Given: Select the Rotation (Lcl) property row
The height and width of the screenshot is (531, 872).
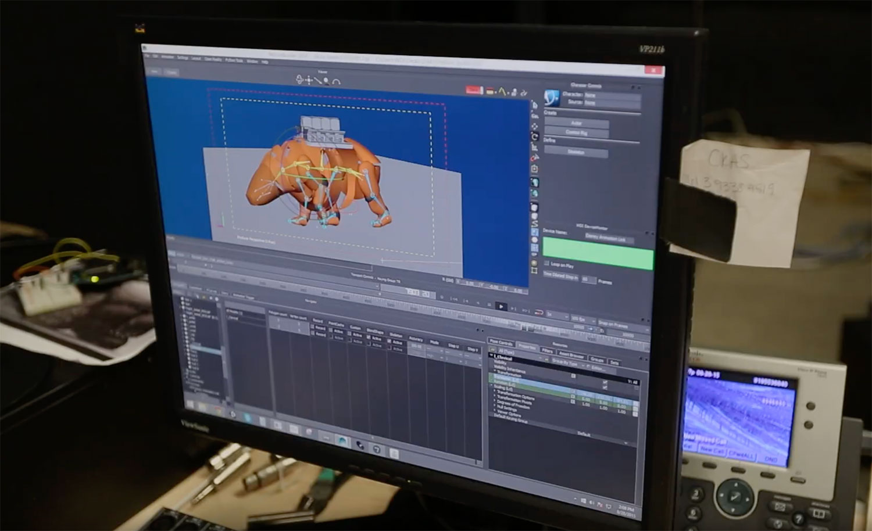Looking at the screenshot, I should click(x=564, y=394).
